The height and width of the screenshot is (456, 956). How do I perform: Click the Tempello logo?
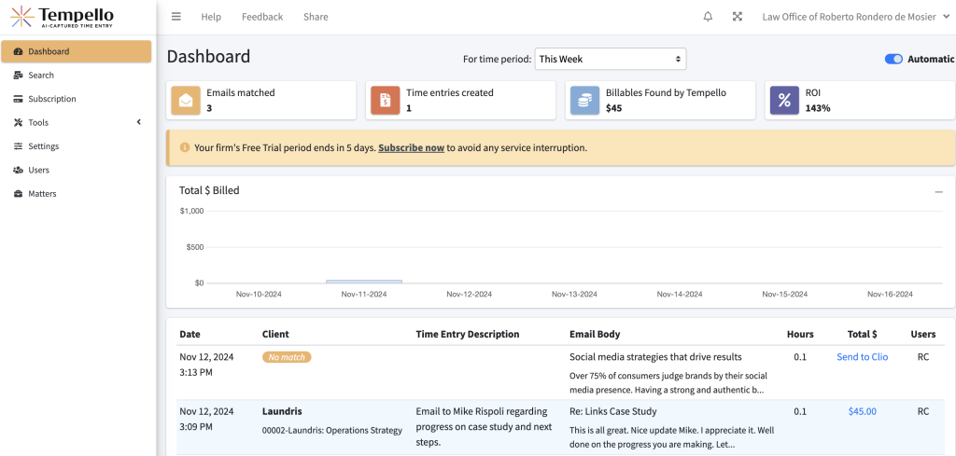(x=63, y=17)
